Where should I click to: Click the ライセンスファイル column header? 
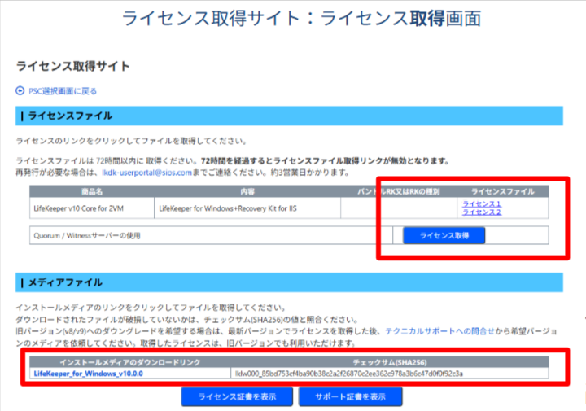(502, 192)
